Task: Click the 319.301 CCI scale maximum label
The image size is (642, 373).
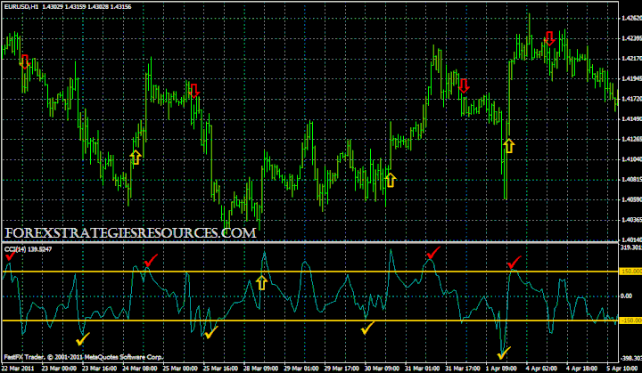Action: click(x=631, y=247)
